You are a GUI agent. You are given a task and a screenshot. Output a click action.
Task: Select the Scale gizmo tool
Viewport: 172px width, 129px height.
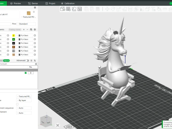[119, 9]
